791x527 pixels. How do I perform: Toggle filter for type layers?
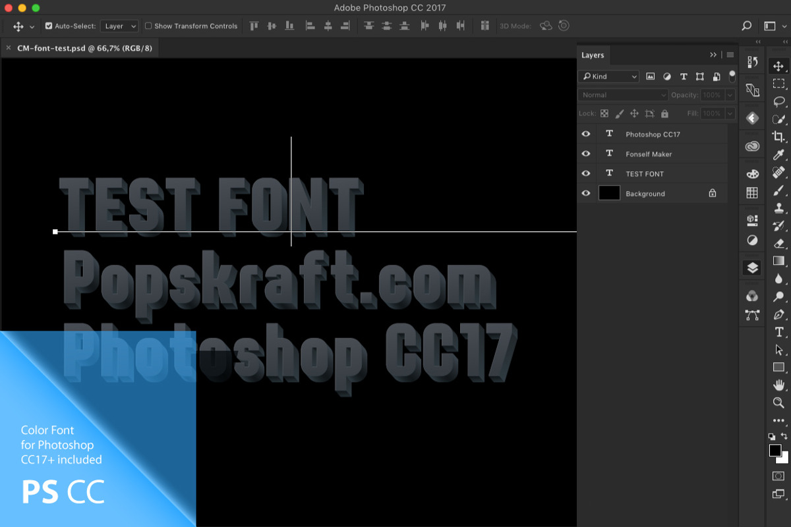click(x=684, y=76)
